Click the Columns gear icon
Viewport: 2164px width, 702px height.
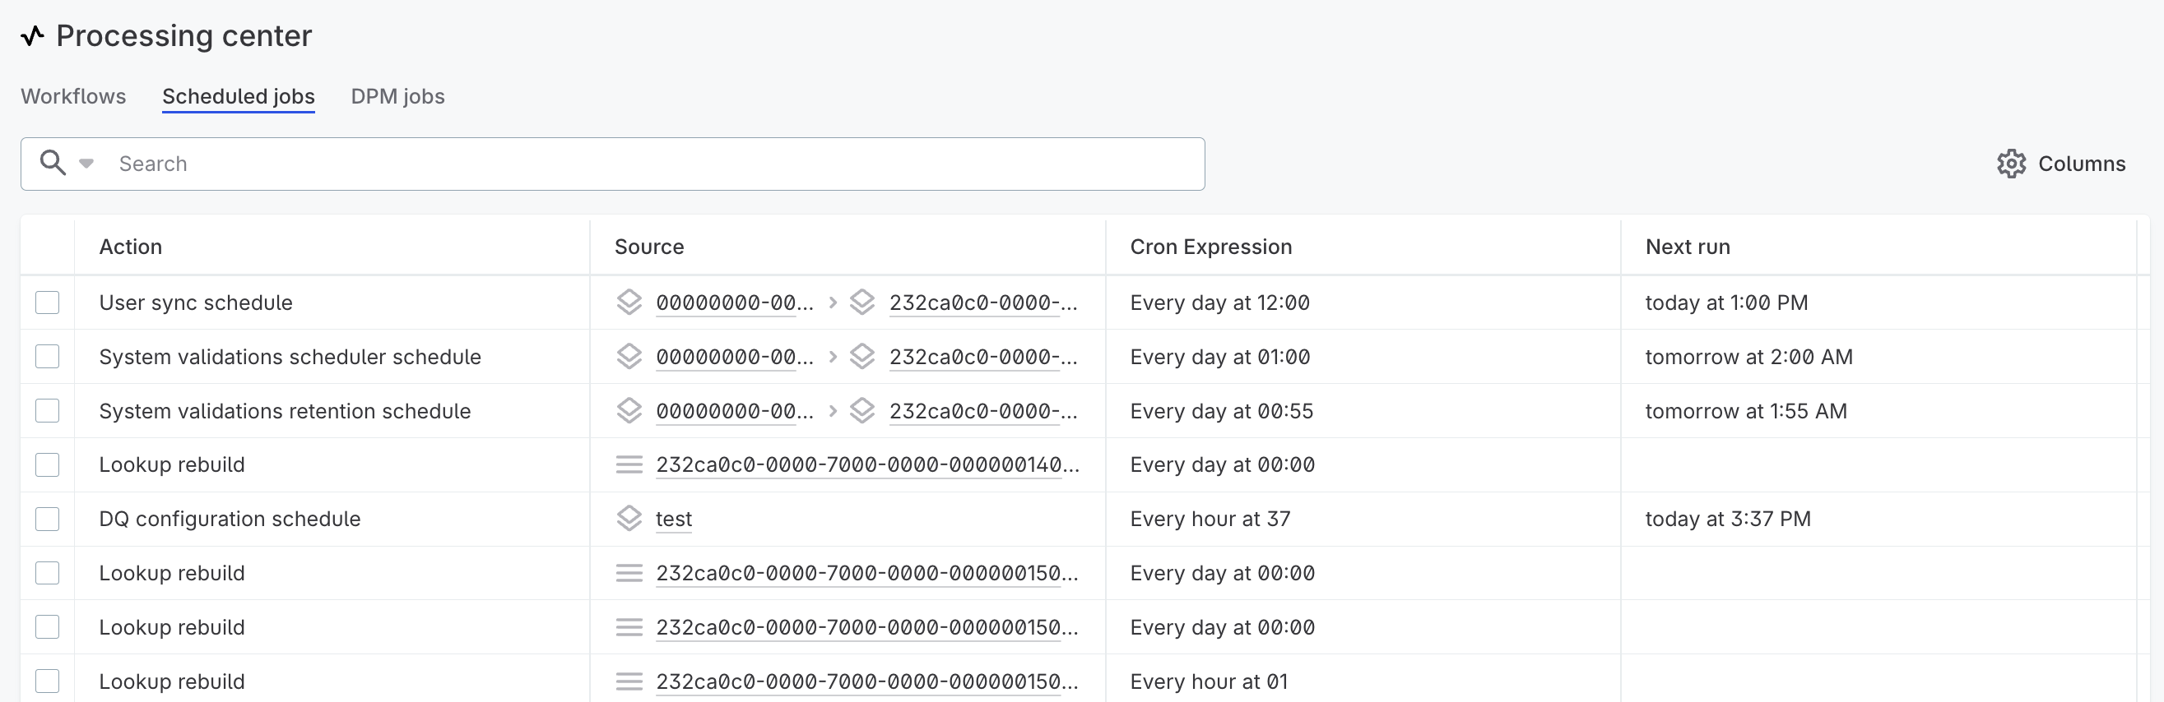[x=2011, y=164]
